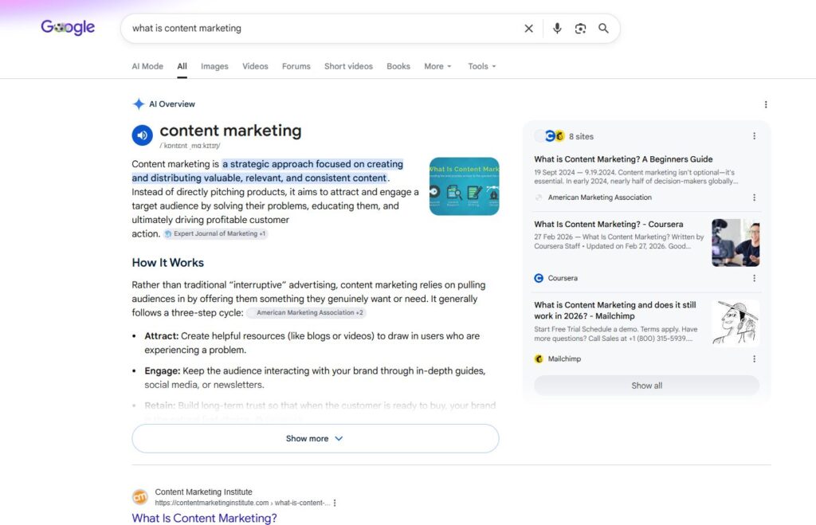Play pronunciation with blue speaker icon
Image resolution: width=816 pixels, height=525 pixels.
coord(142,135)
